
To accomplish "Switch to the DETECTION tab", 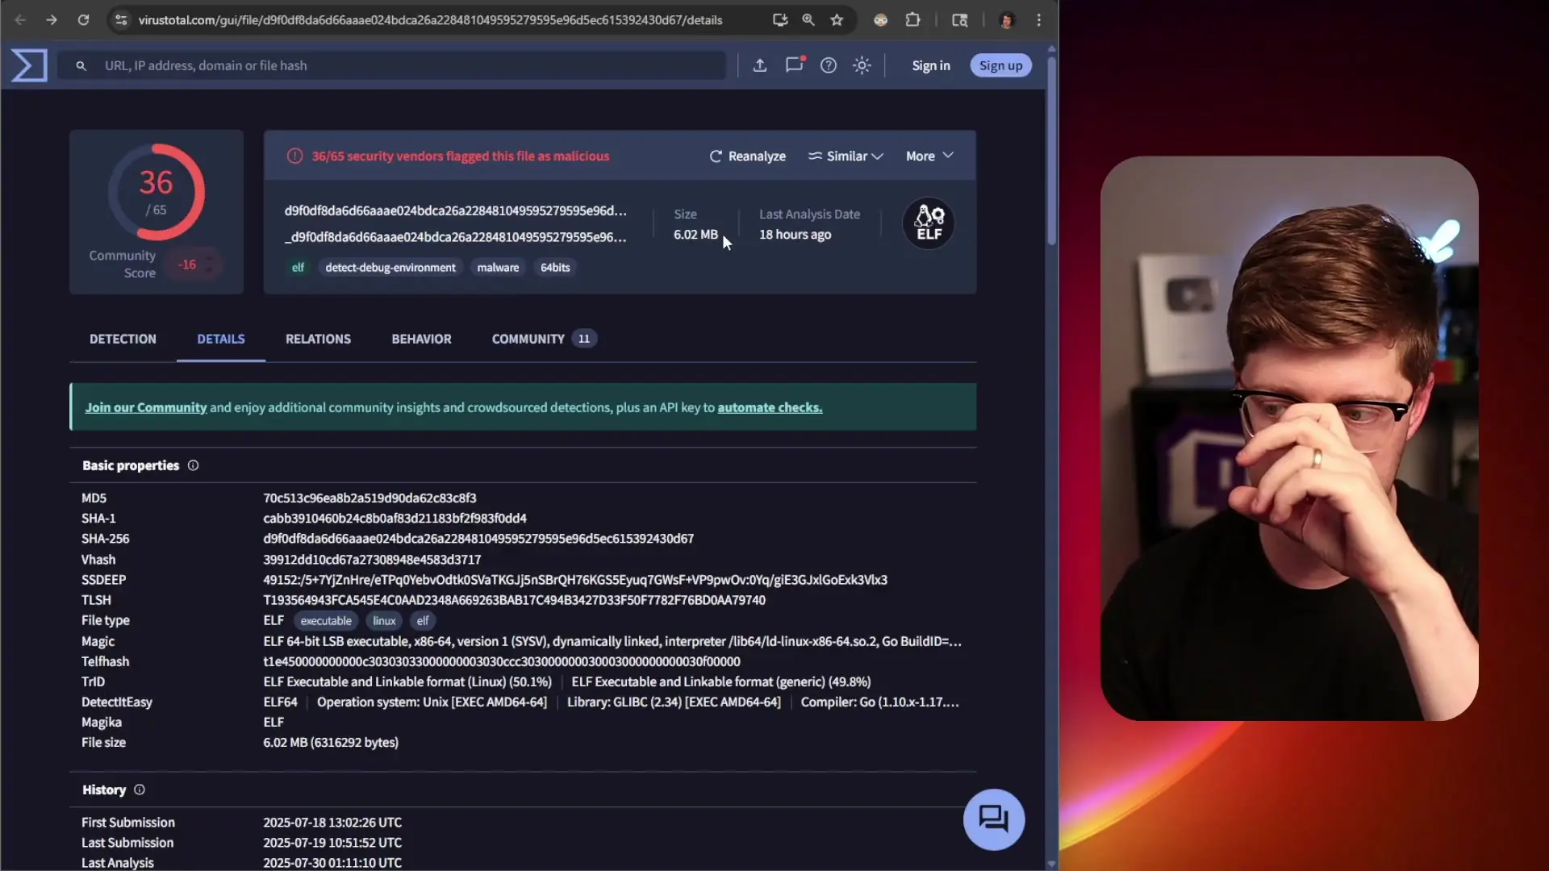I will pyautogui.click(x=123, y=339).
